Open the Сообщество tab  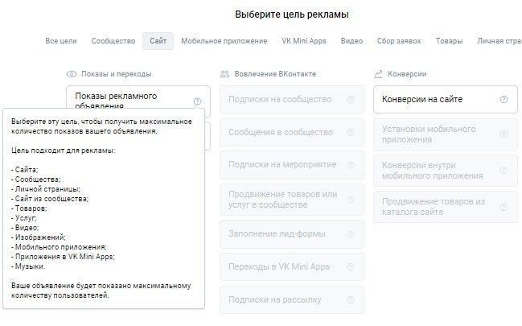(113, 41)
